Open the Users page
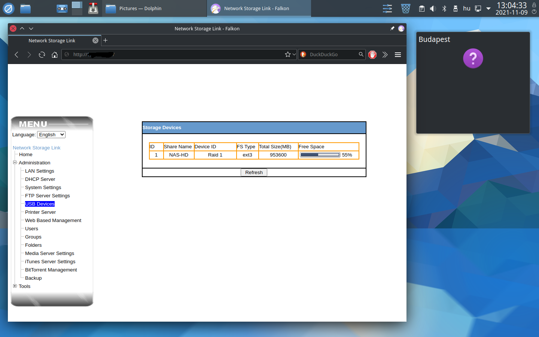The width and height of the screenshot is (539, 337). click(32, 229)
